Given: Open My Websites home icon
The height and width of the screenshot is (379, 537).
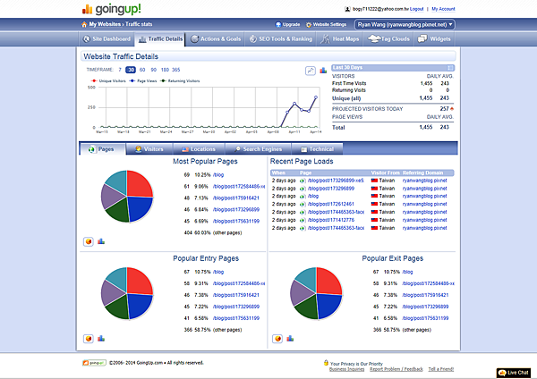Looking at the screenshot, I should 84,24.
